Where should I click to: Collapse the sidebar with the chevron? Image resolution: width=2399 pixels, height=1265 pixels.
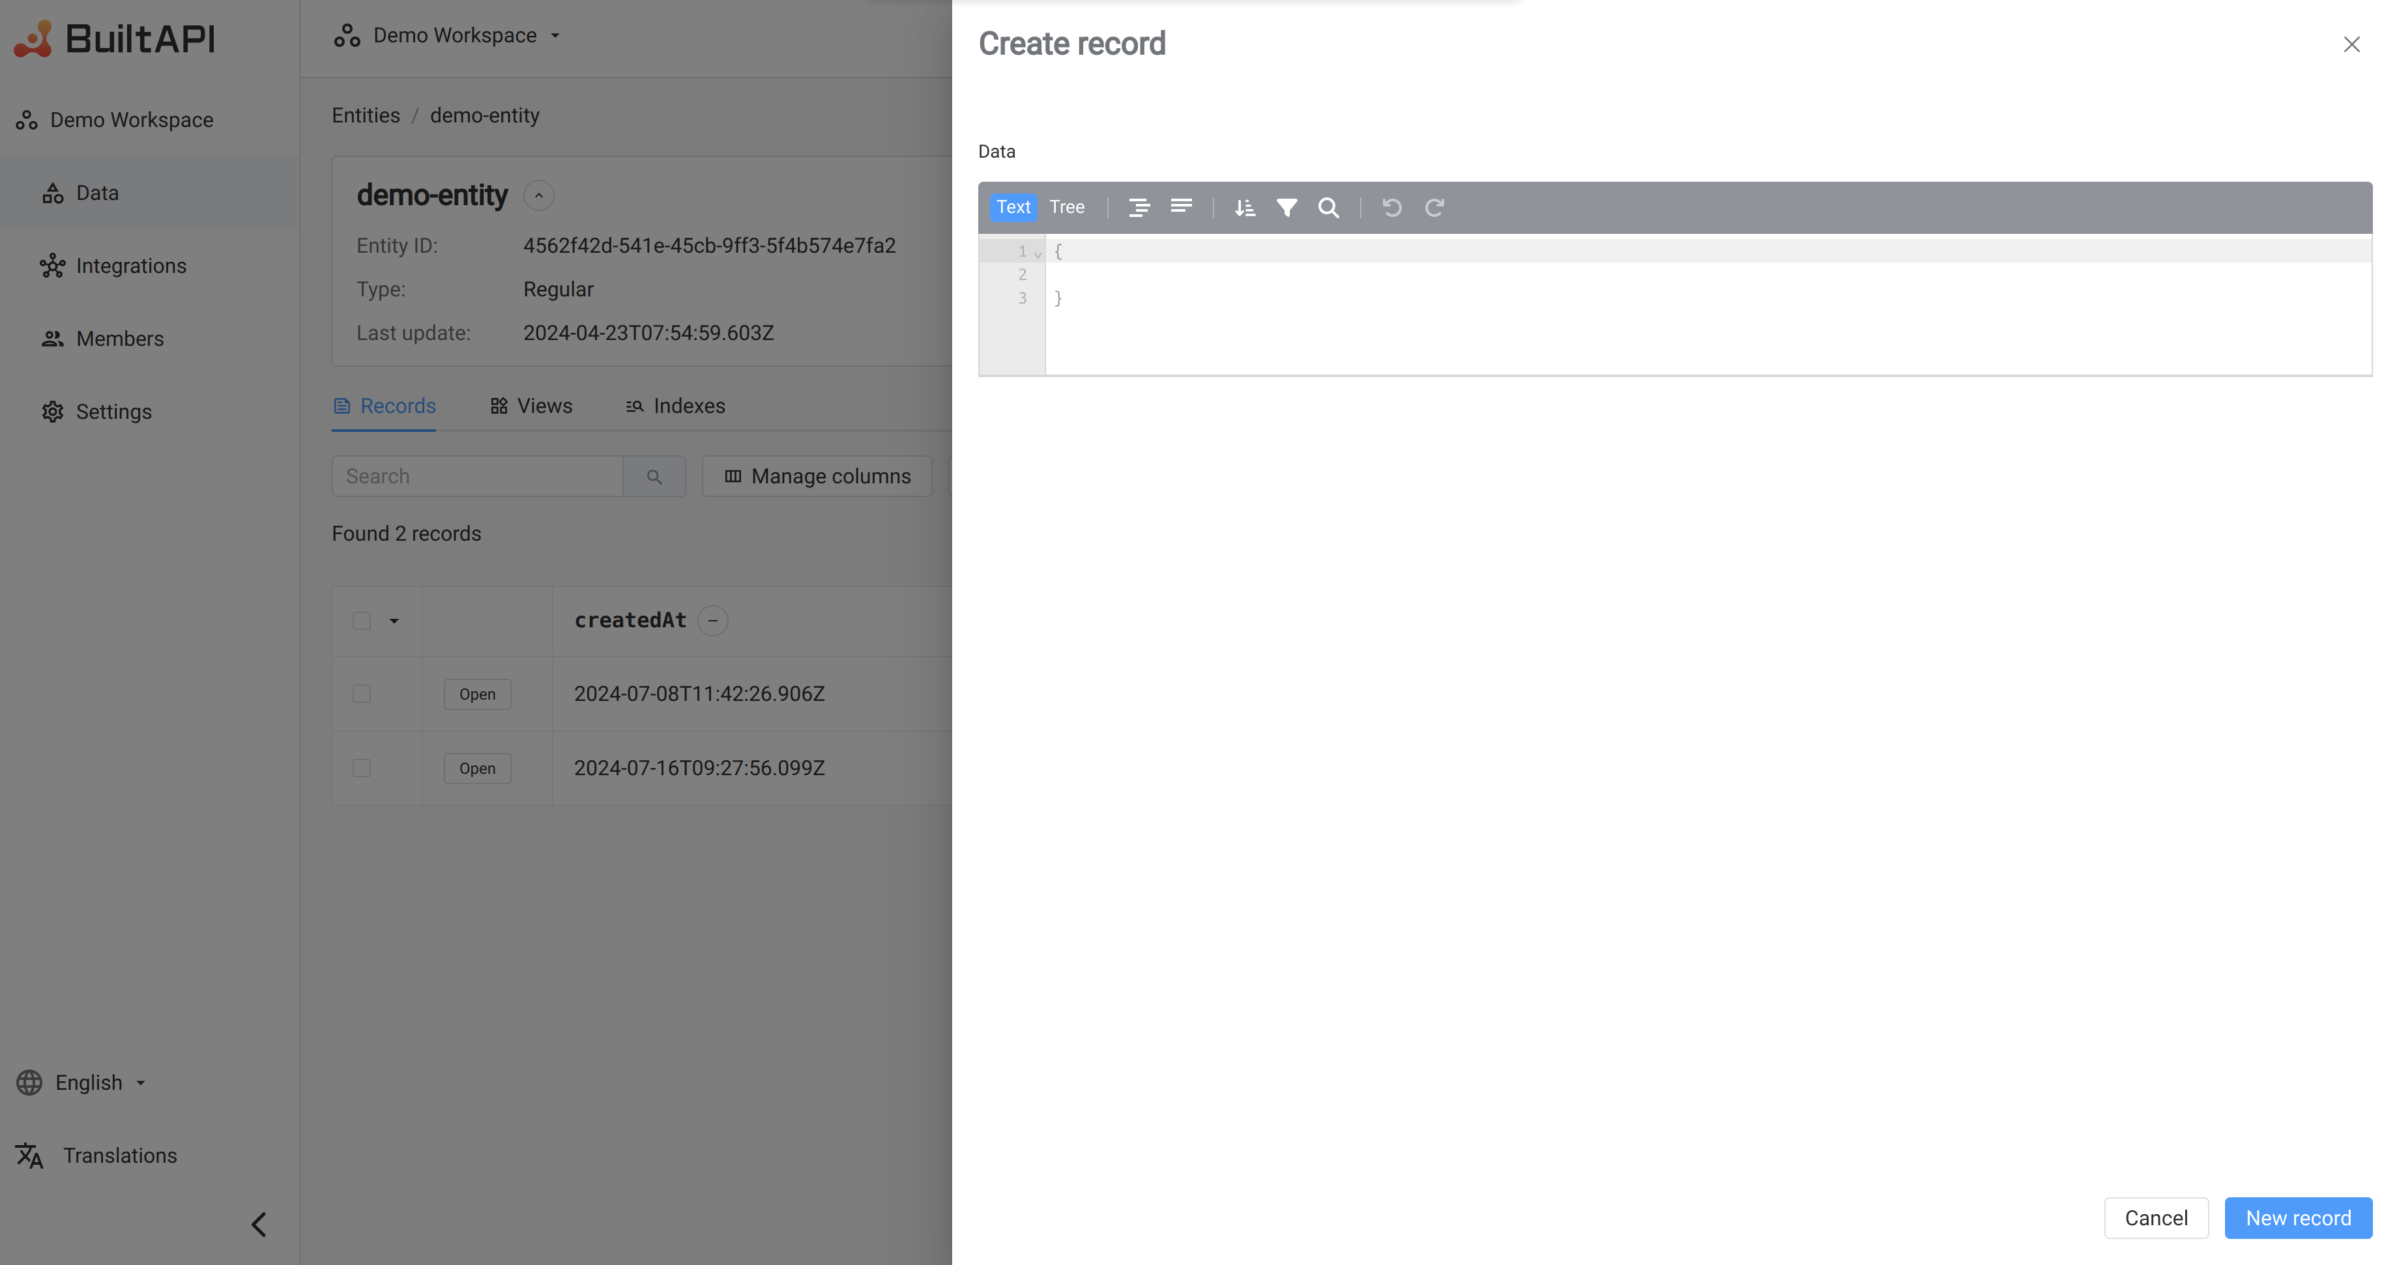coord(259,1224)
